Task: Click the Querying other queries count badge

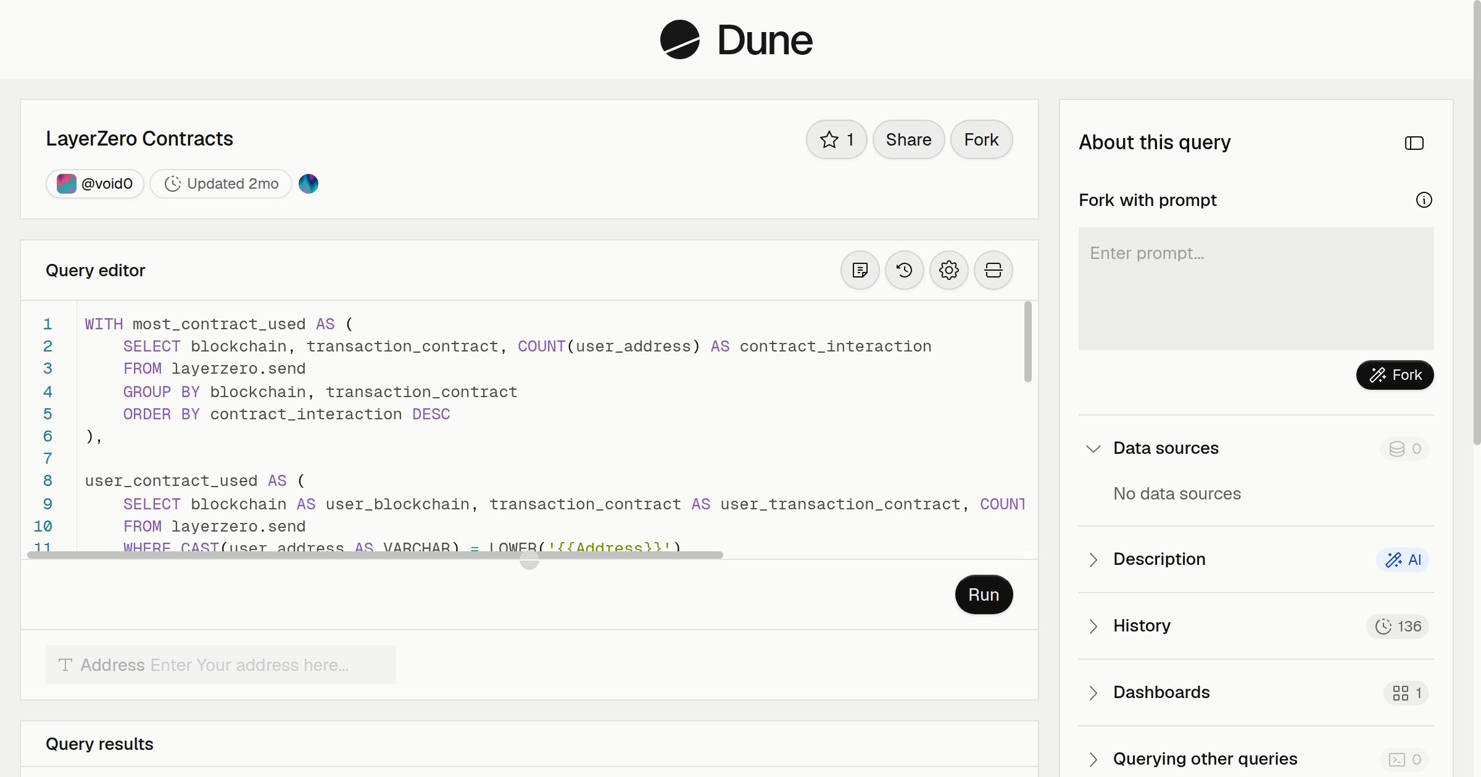Action: (x=1404, y=760)
